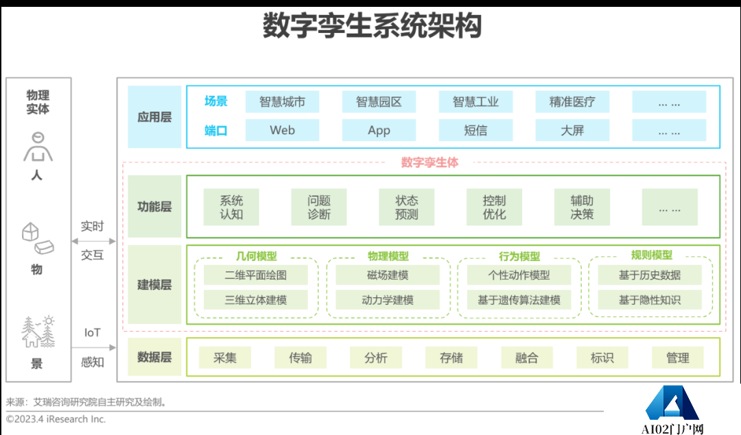Click the 交互 label
The height and width of the screenshot is (435, 741).
pyautogui.click(x=92, y=256)
